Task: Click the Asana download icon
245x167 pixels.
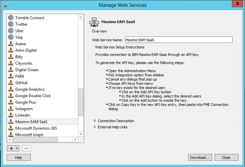Action: point(11,44)
